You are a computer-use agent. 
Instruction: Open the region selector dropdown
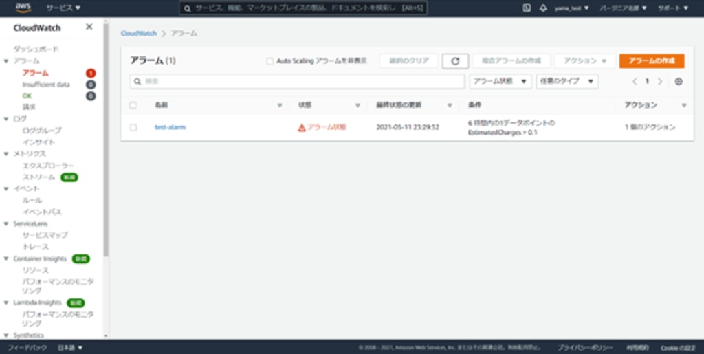623,8
